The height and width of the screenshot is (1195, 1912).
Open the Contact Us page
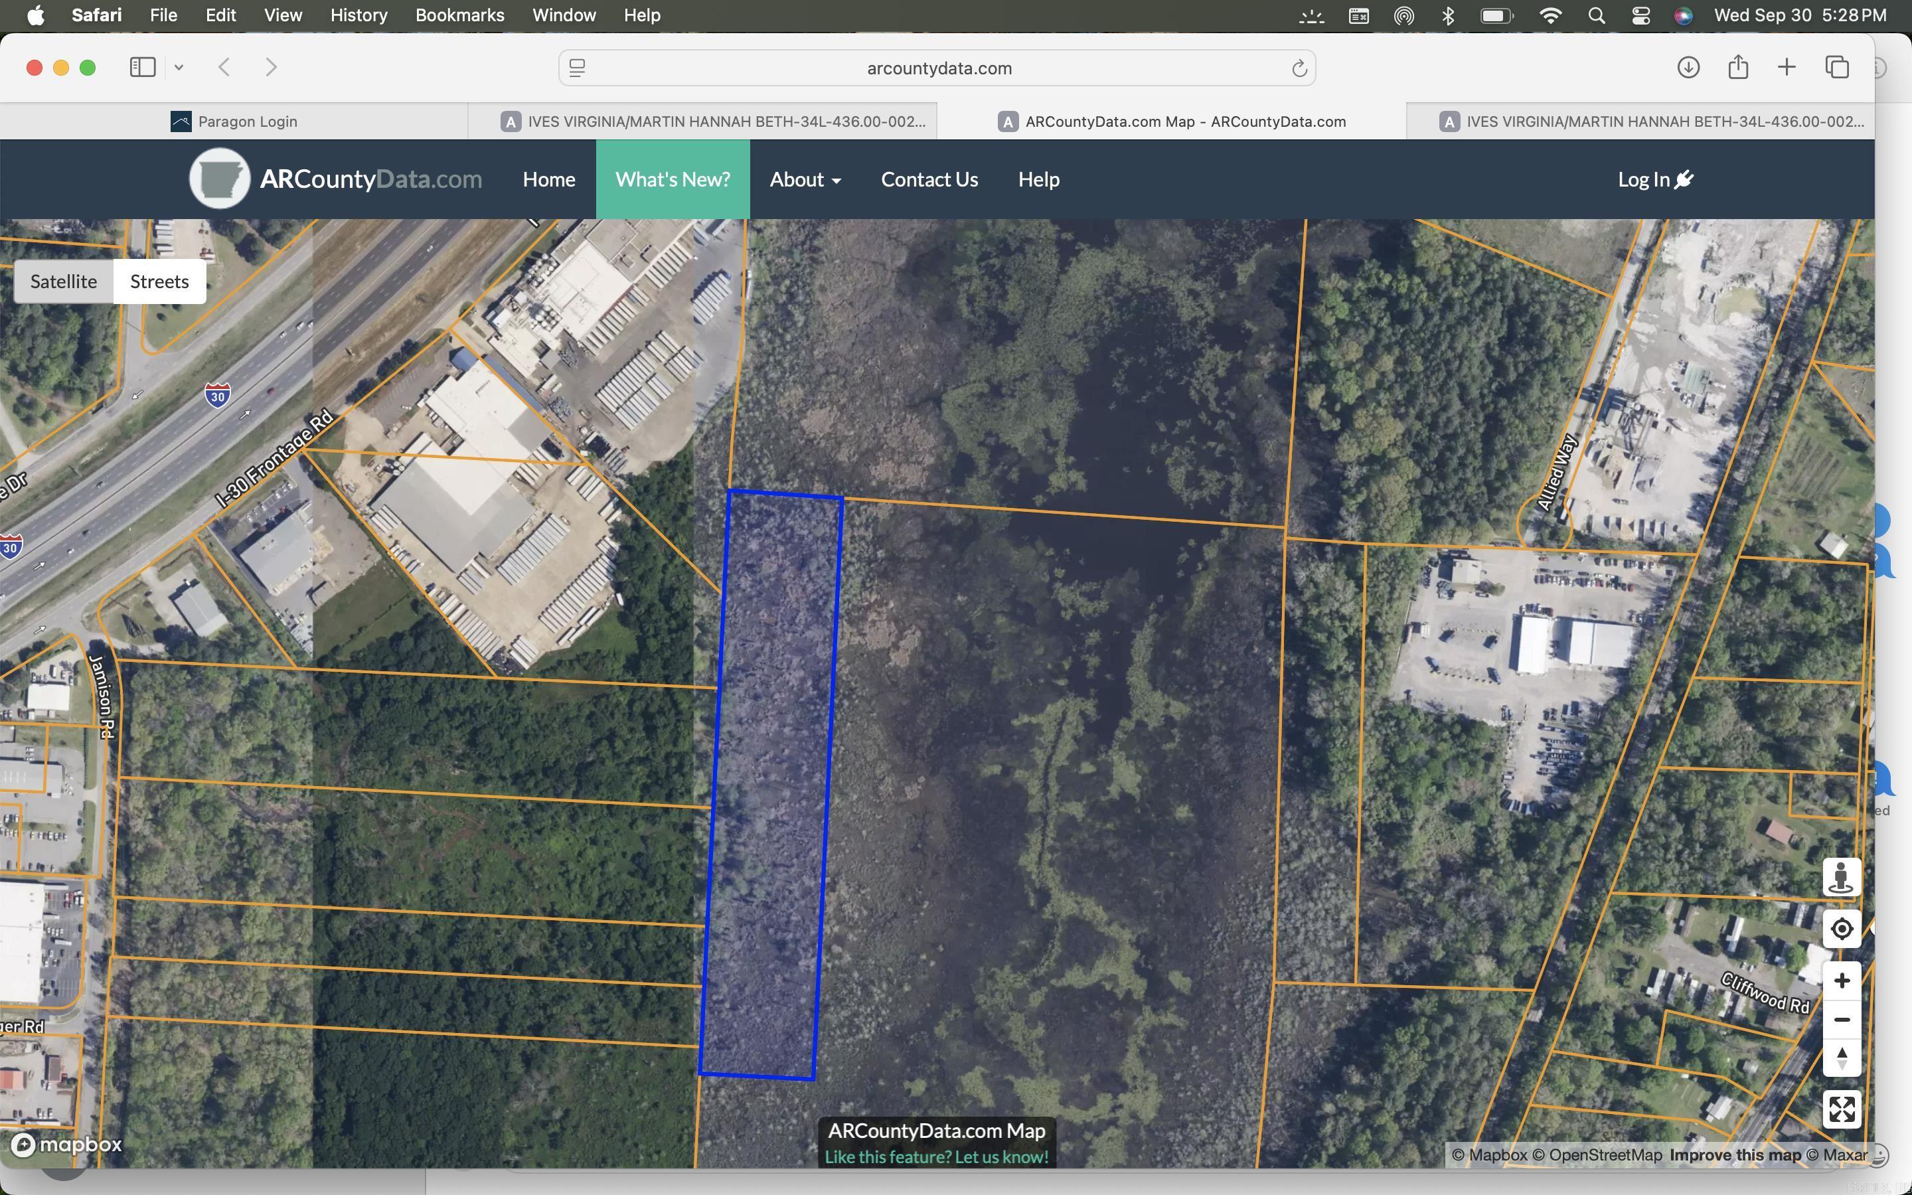(929, 179)
